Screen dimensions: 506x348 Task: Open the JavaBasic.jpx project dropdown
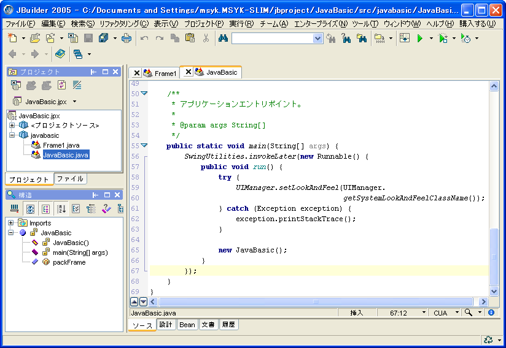[x=75, y=102]
